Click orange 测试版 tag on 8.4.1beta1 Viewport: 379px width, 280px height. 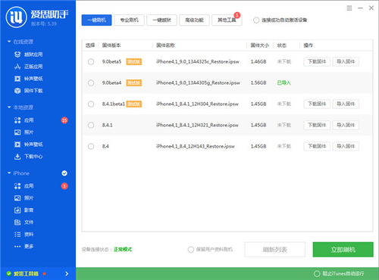point(134,104)
